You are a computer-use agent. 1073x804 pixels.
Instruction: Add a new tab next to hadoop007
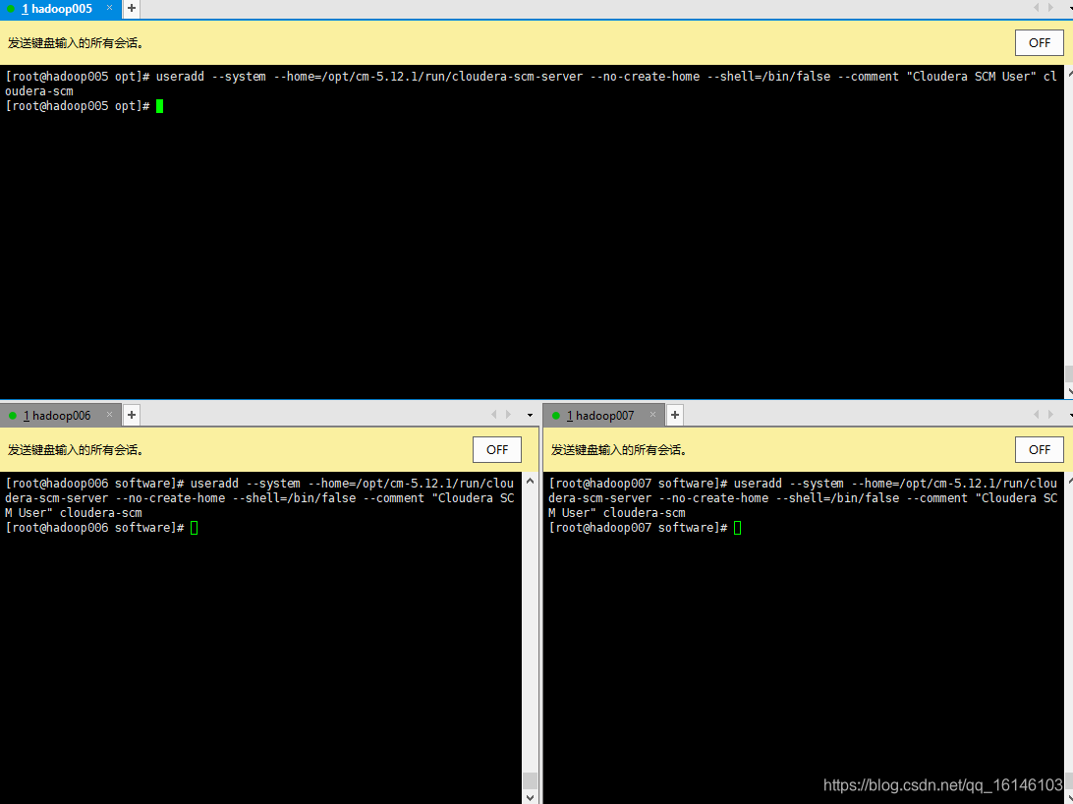click(x=675, y=415)
